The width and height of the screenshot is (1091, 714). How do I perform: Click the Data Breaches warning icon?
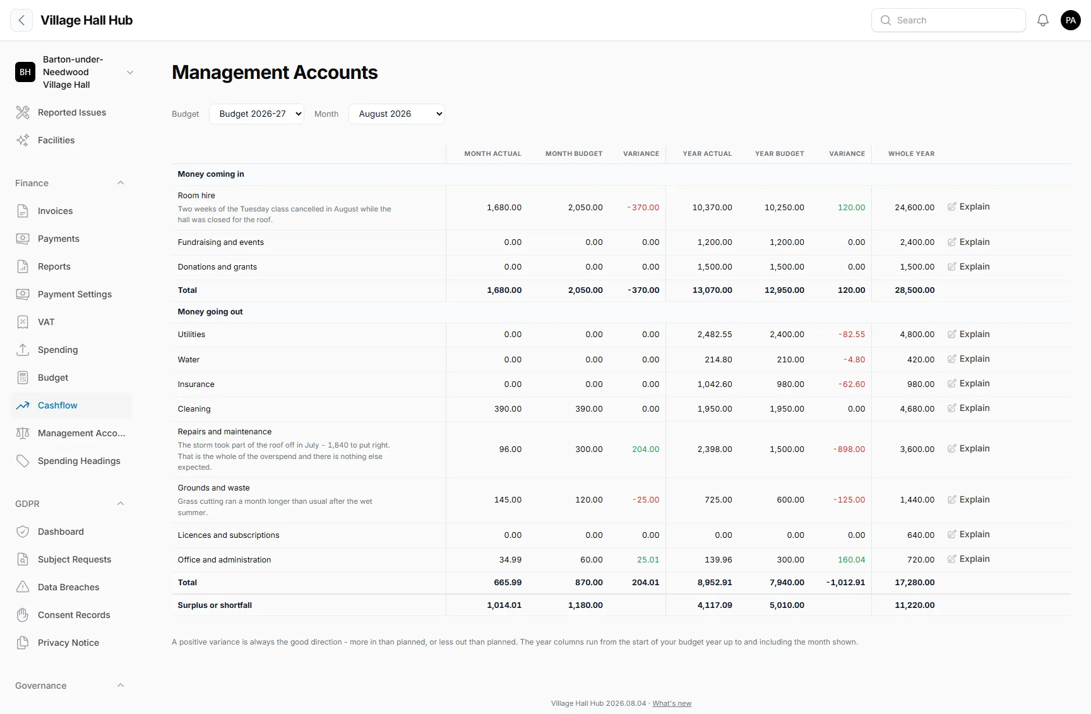click(x=23, y=587)
